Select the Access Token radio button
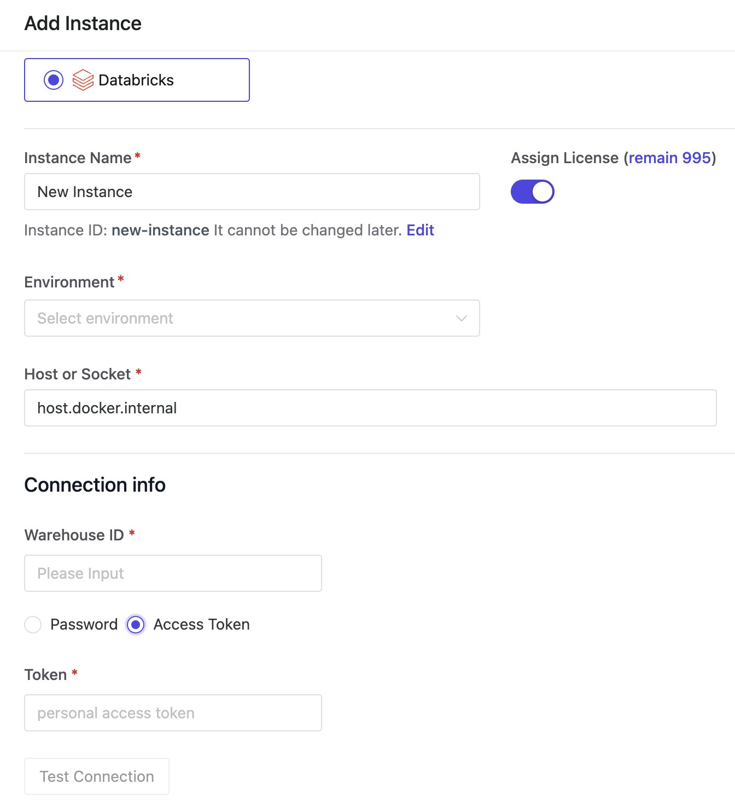The image size is (735, 807). (136, 624)
